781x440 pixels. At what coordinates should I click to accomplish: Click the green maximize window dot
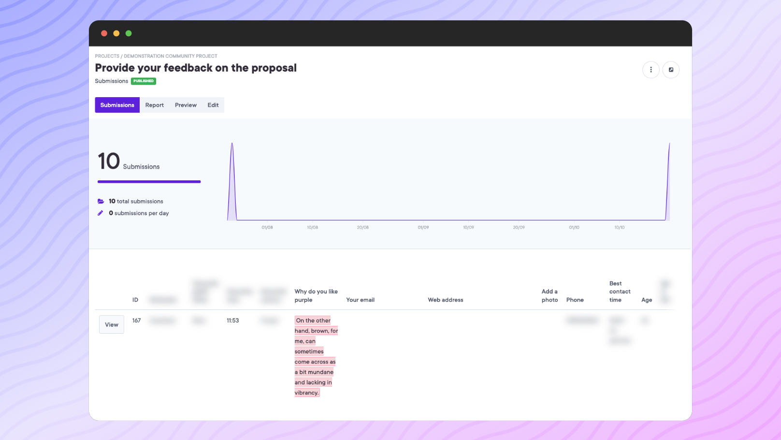129,33
